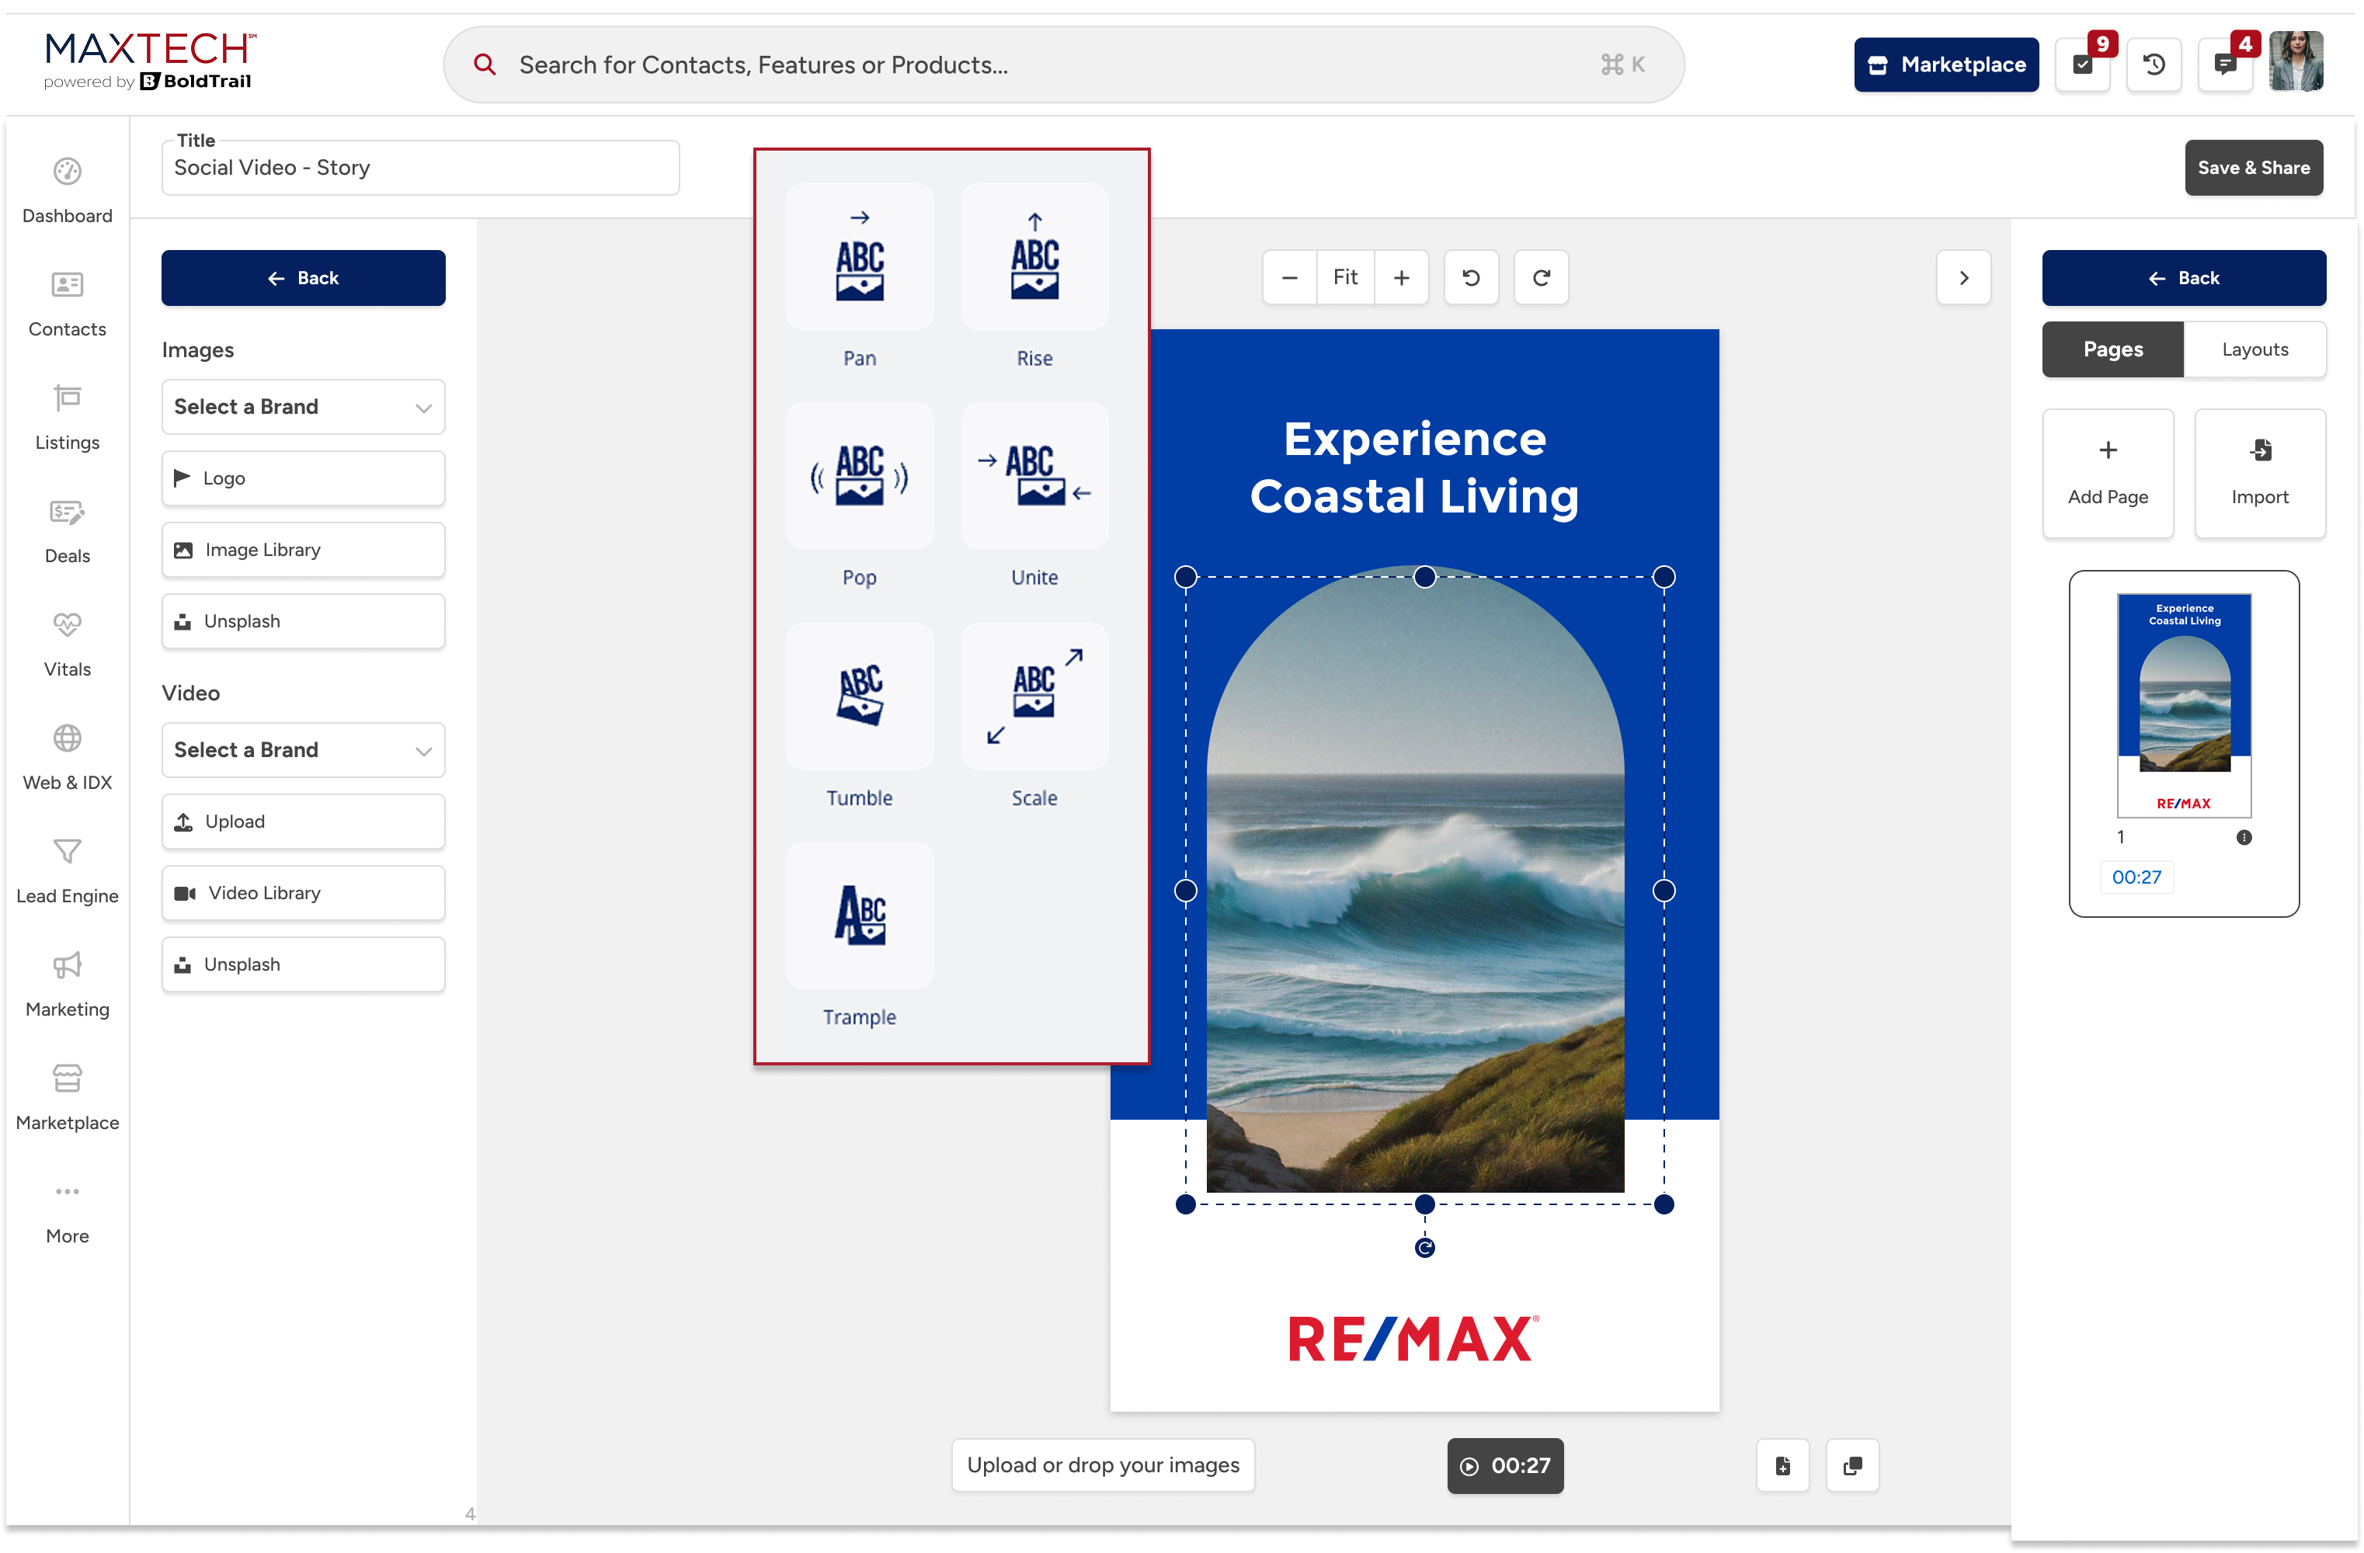The image size is (2364, 1553).
Task: Select the Pan animation icon
Action: 859,257
